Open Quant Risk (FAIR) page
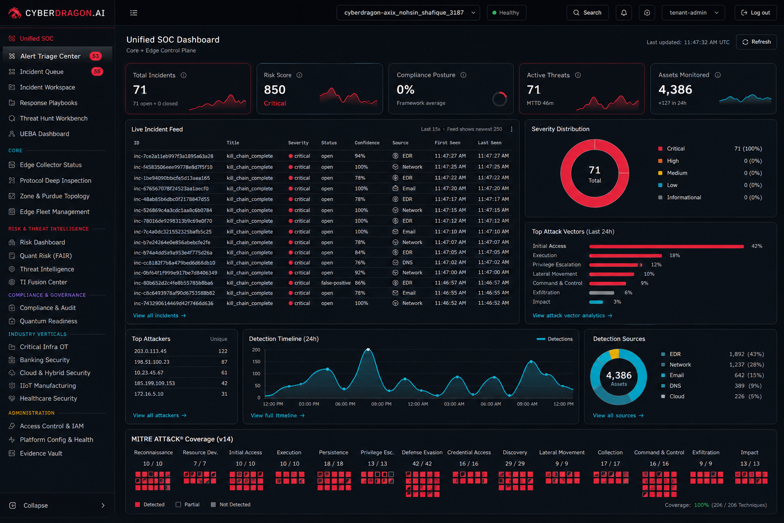 (46, 256)
